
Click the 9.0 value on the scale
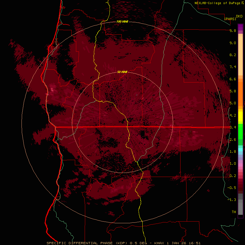[x=233, y=43]
